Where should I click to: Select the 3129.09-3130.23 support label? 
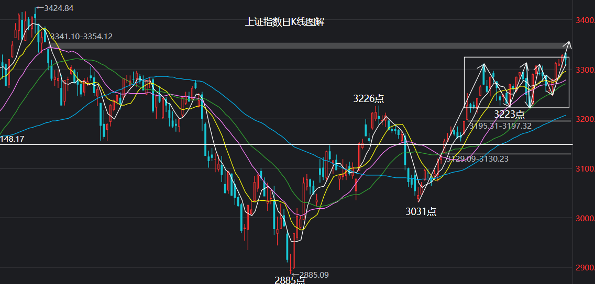(478, 158)
